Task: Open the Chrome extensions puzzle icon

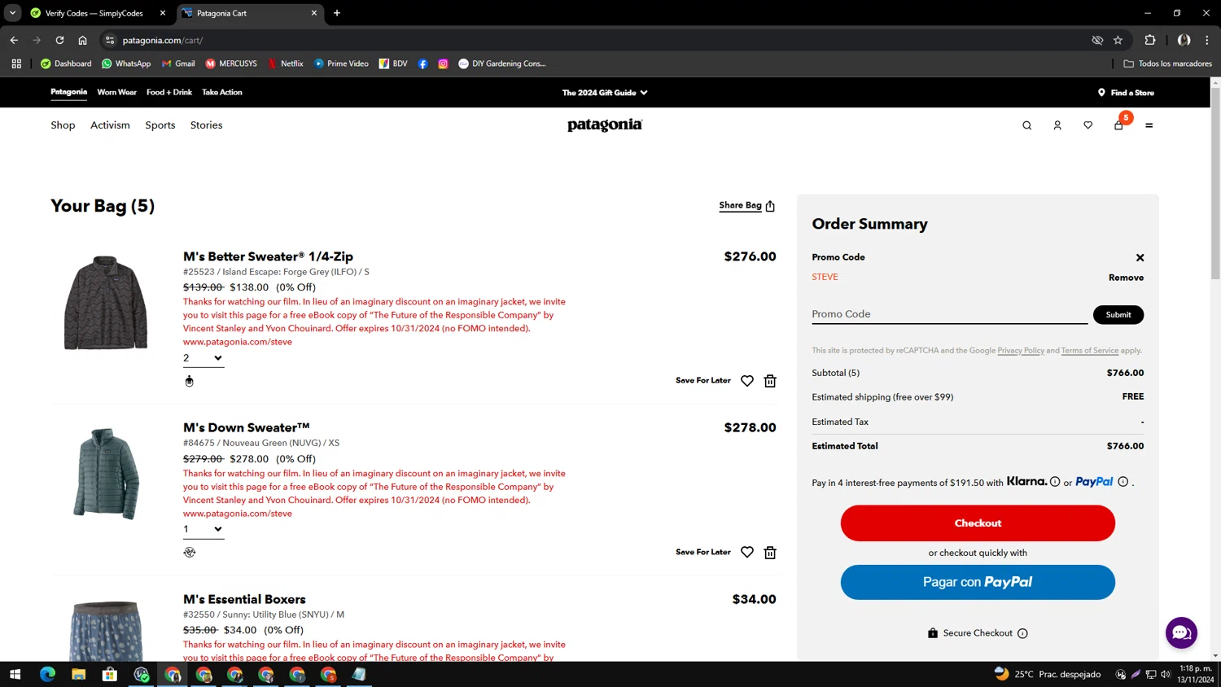Action: 1150,40
